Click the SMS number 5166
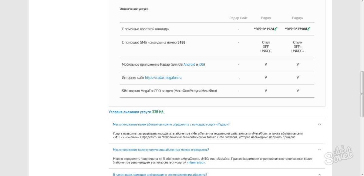The height and width of the screenshot is (176, 364). (x=181, y=42)
